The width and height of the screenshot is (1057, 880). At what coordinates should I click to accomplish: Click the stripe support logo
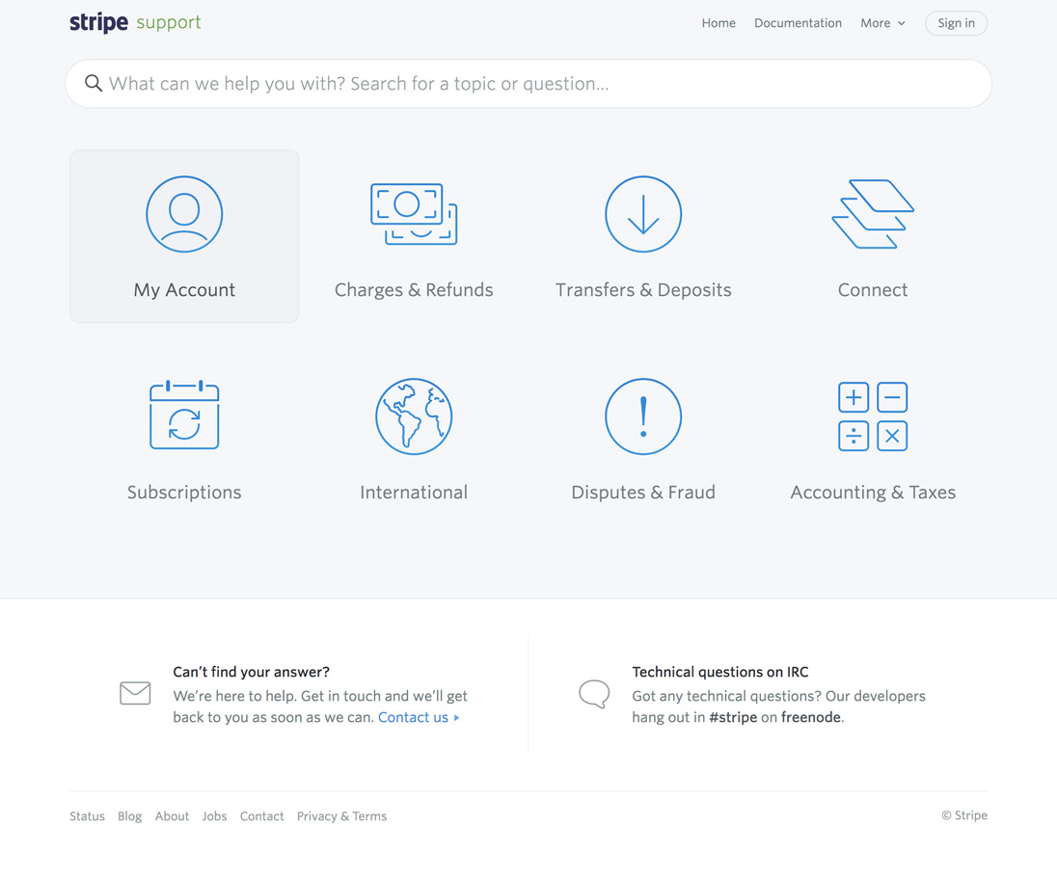click(135, 22)
